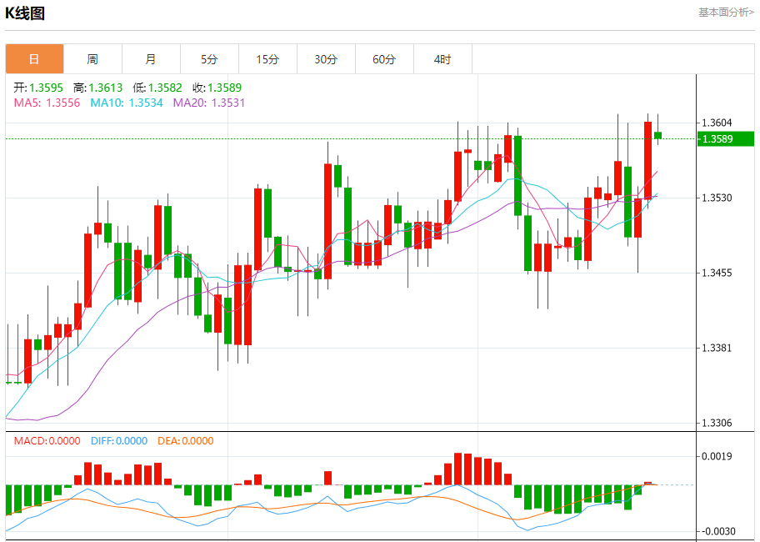Click the 1.3455 price axis label
This screenshot has height=542, width=760.
coord(717,273)
